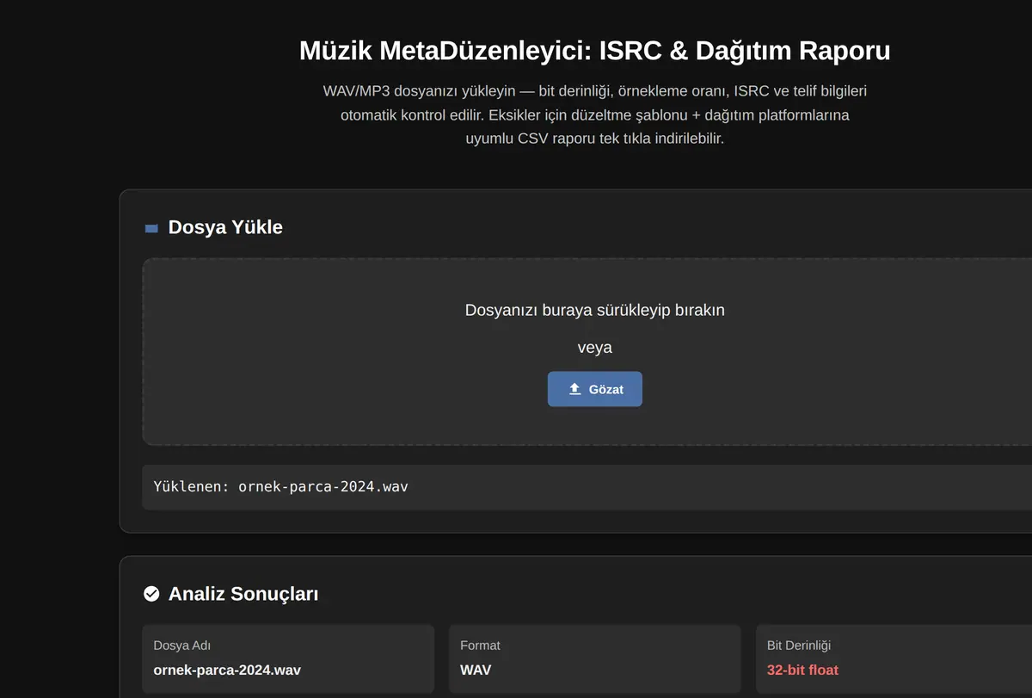Click the 'Dosya Yükle' section heading
This screenshot has width=1032, height=698.
pyautogui.click(x=225, y=227)
